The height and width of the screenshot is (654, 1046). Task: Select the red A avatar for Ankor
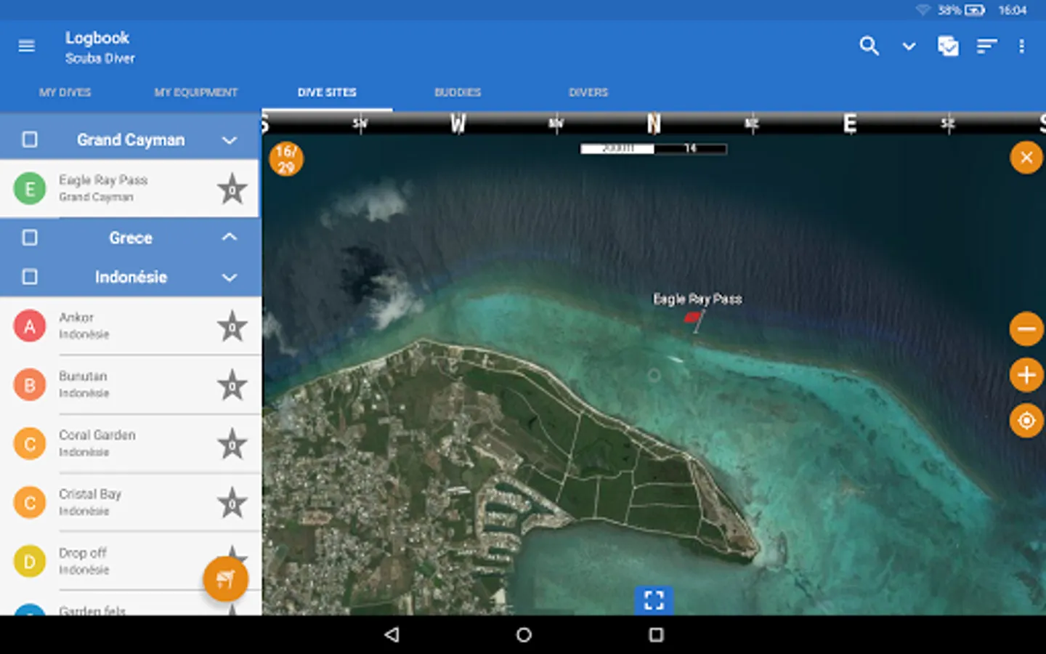(x=30, y=326)
